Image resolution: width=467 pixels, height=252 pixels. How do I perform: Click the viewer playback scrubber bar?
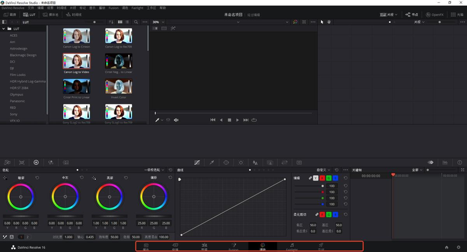point(233,113)
